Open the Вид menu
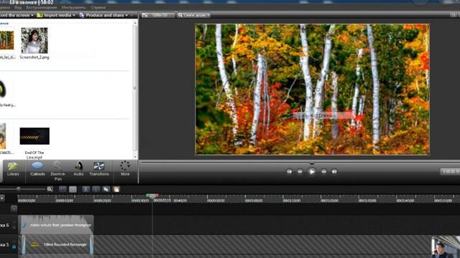 tap(18, 7)
